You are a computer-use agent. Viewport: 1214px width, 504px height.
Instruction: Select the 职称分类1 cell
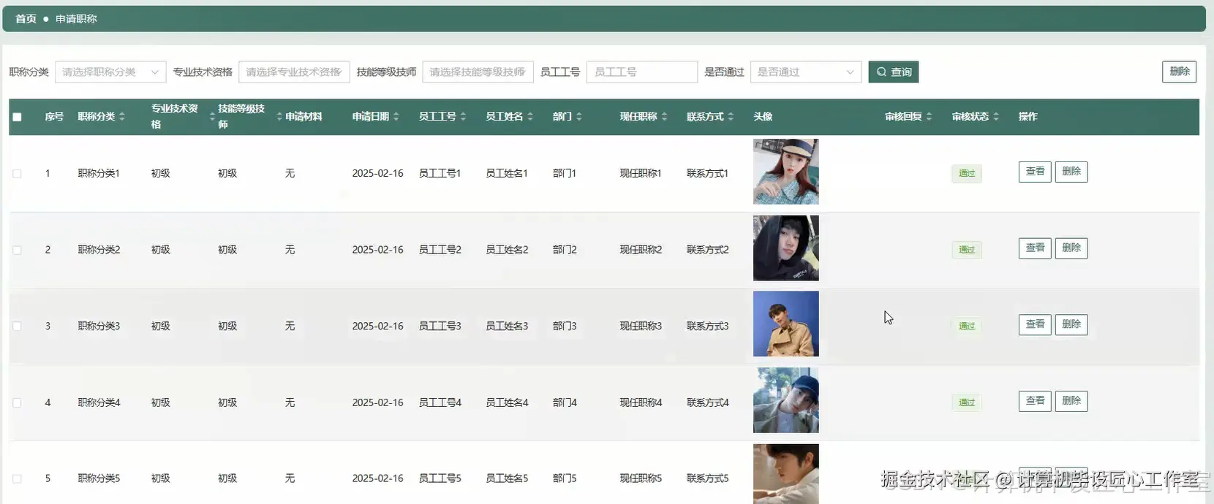click(99, 174)
